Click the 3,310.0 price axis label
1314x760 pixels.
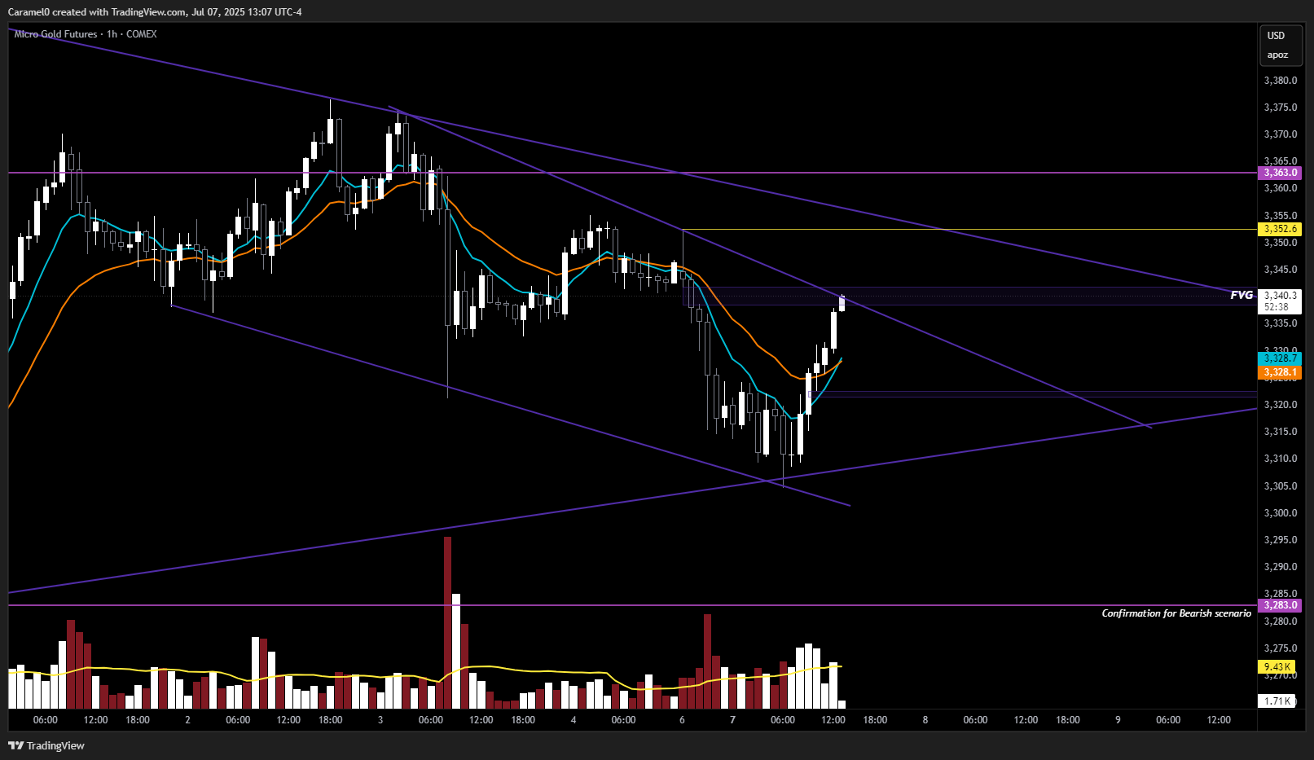1281,459
